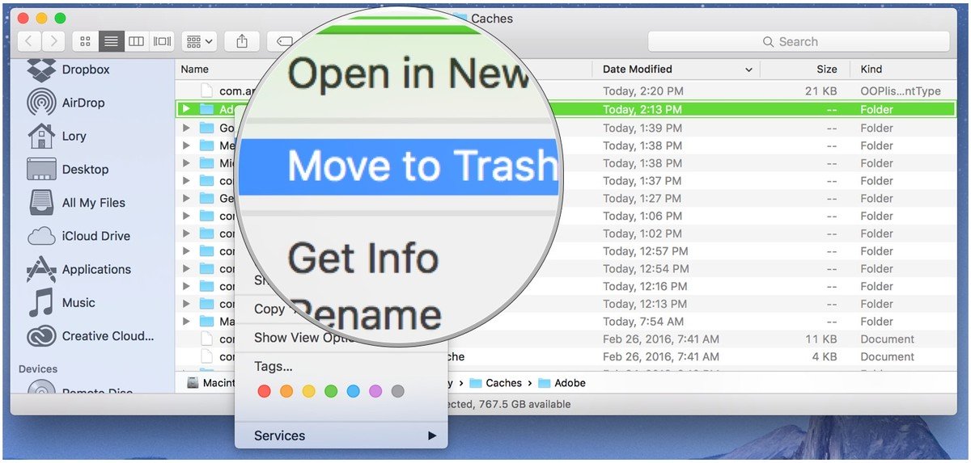Open the Applications sidebar item
Viewport: 971px width, 463px height.
coord(41,270)
